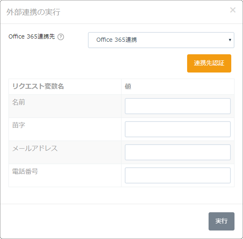Click the orange 連携先認証 button
Viewport: 243px width, 239px height.
pos(209,63)
